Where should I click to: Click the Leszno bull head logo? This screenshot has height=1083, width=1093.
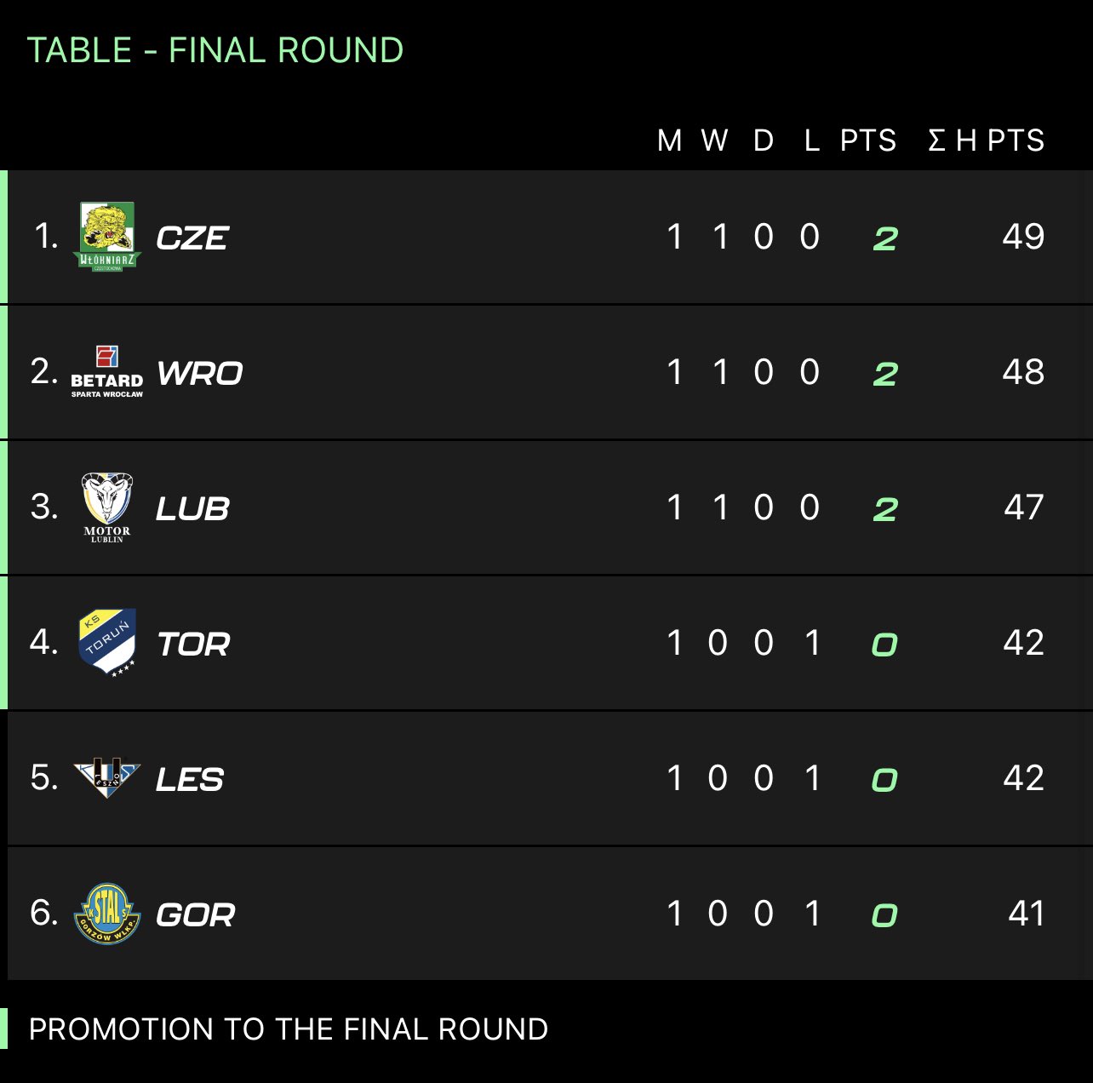click(x=107, y=778)
